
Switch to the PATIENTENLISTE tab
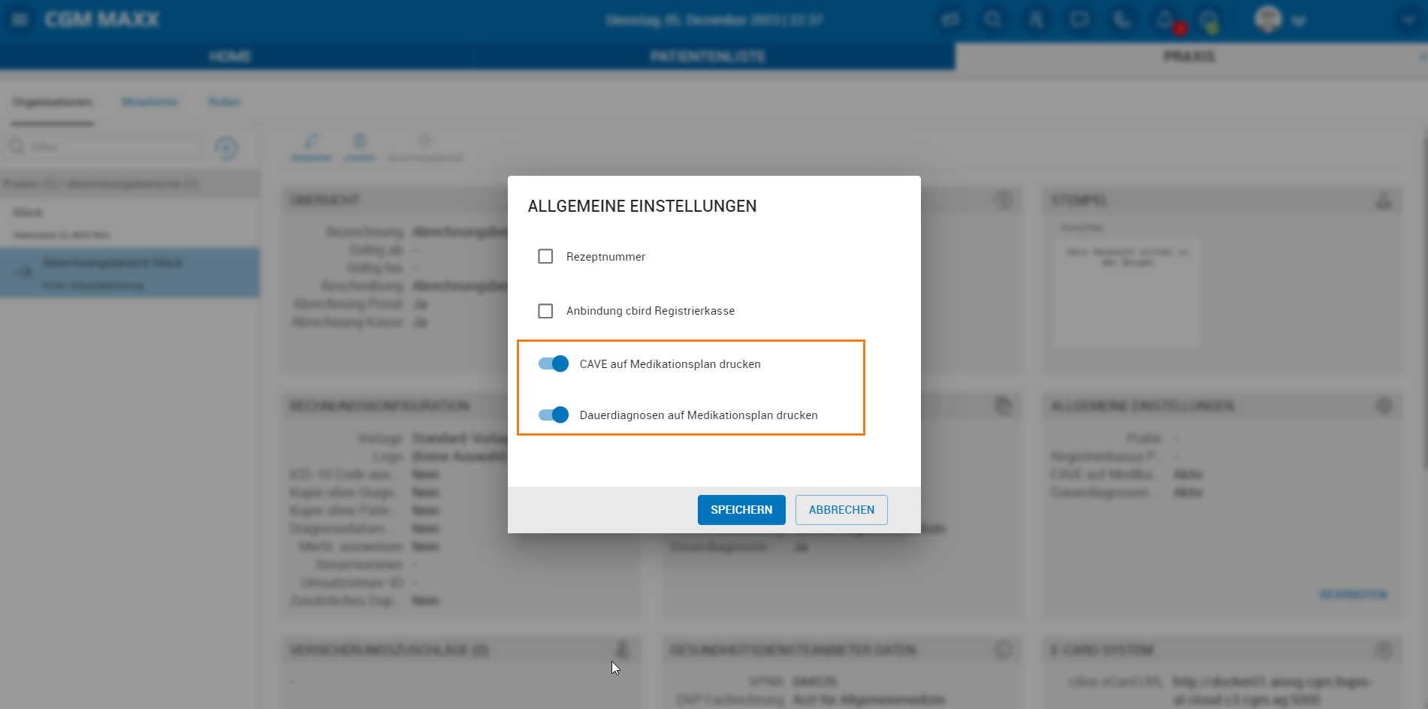click(x=708, y=56)
